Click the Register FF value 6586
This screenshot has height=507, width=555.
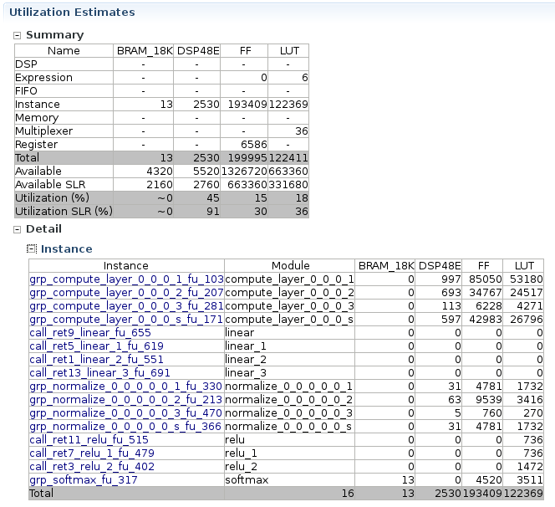(x=254, y=145)
